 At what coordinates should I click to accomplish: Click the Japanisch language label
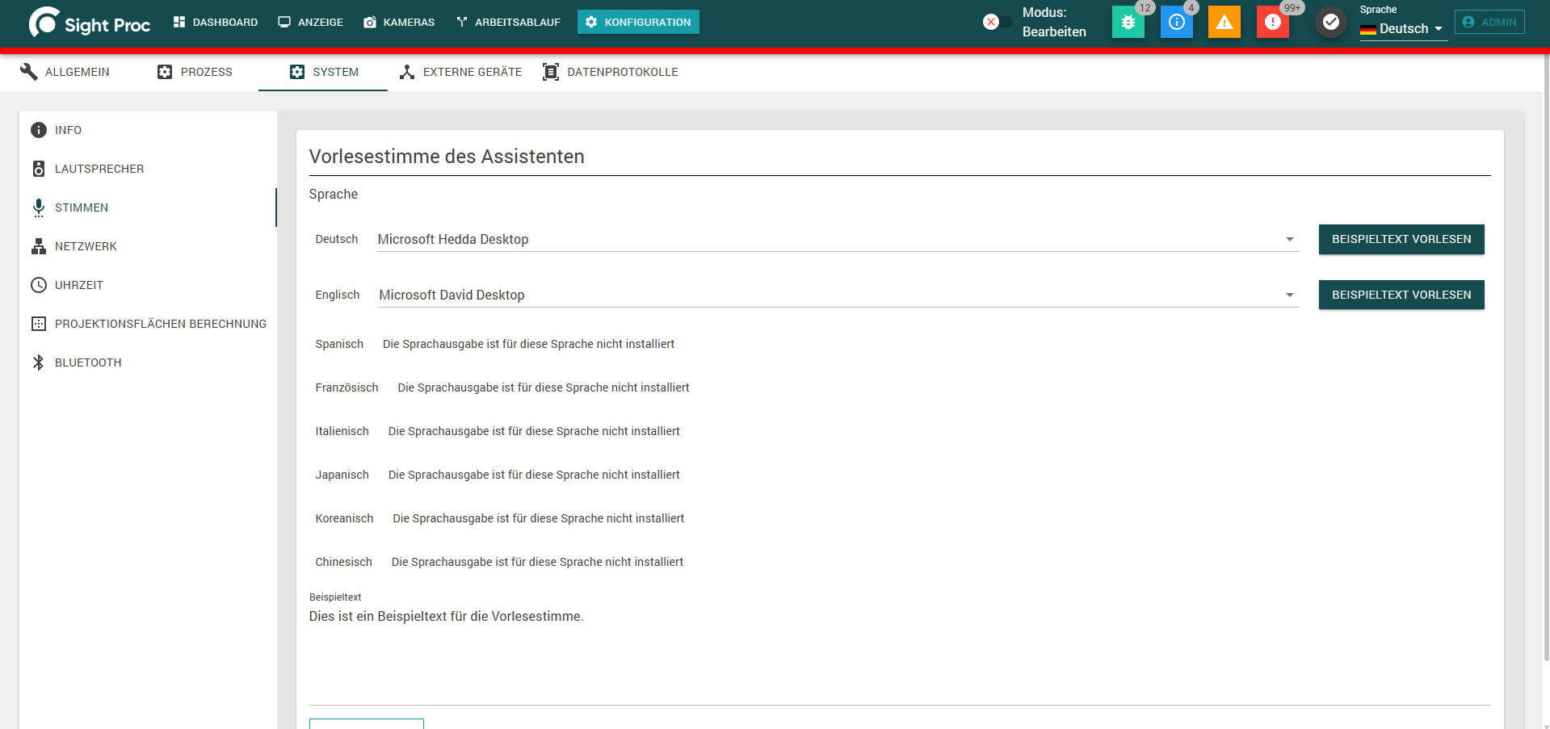click(342, 475)
